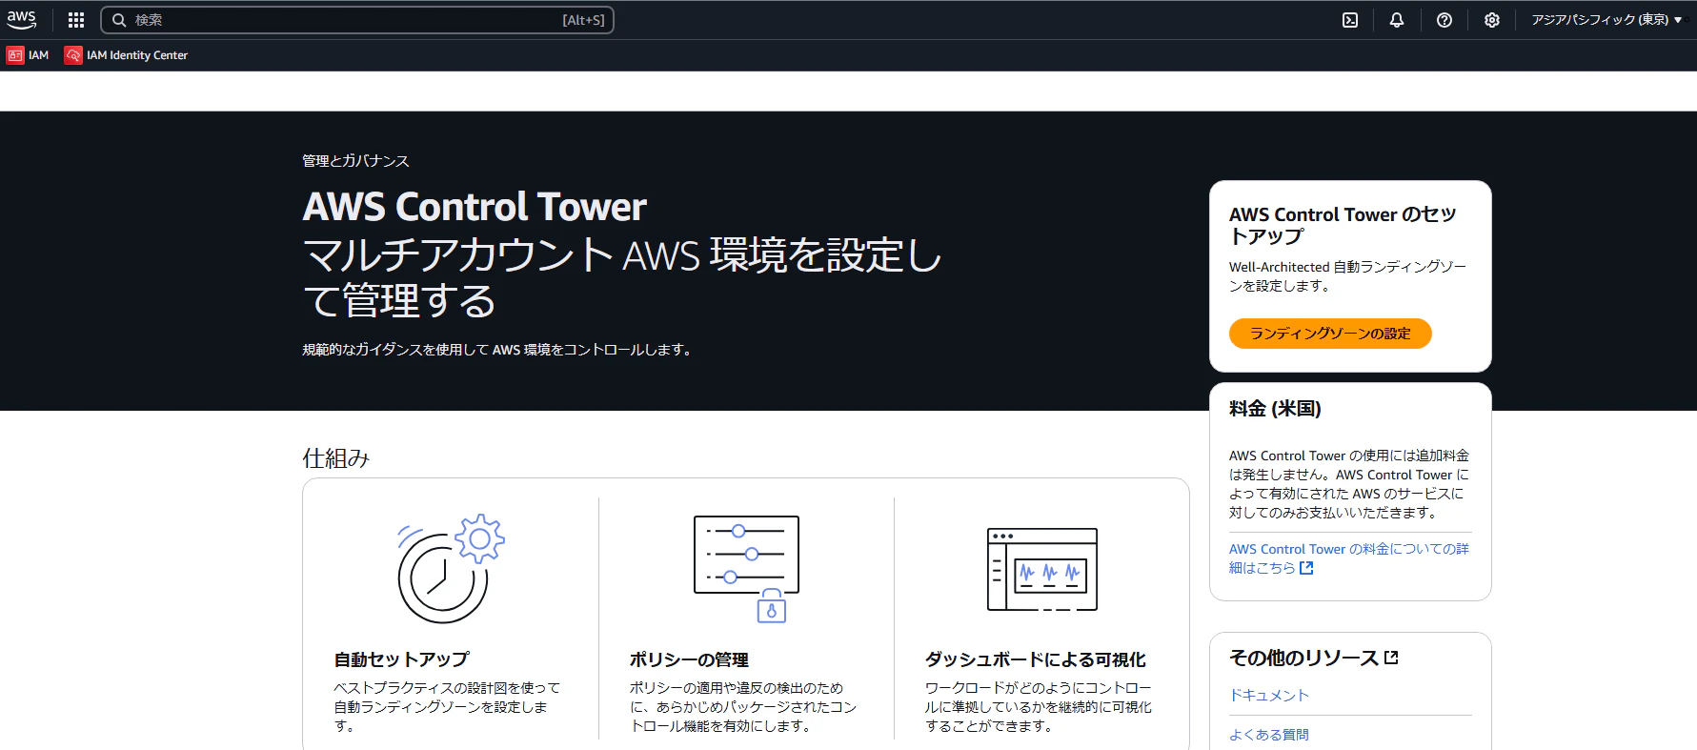Image resolution: width=1697 pixels, height=750 pixels.
Task: Click the search magnifier icon
Action: [119, 20]
